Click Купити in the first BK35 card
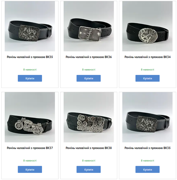This screenshot has height=180, width=177. point(30,78)
